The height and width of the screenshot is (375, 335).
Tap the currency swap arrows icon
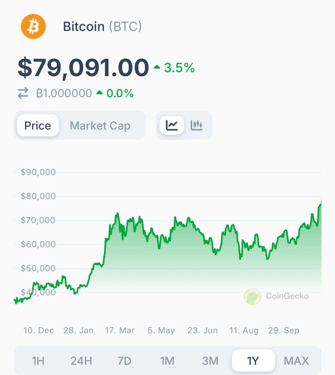[x=23, y=93]
